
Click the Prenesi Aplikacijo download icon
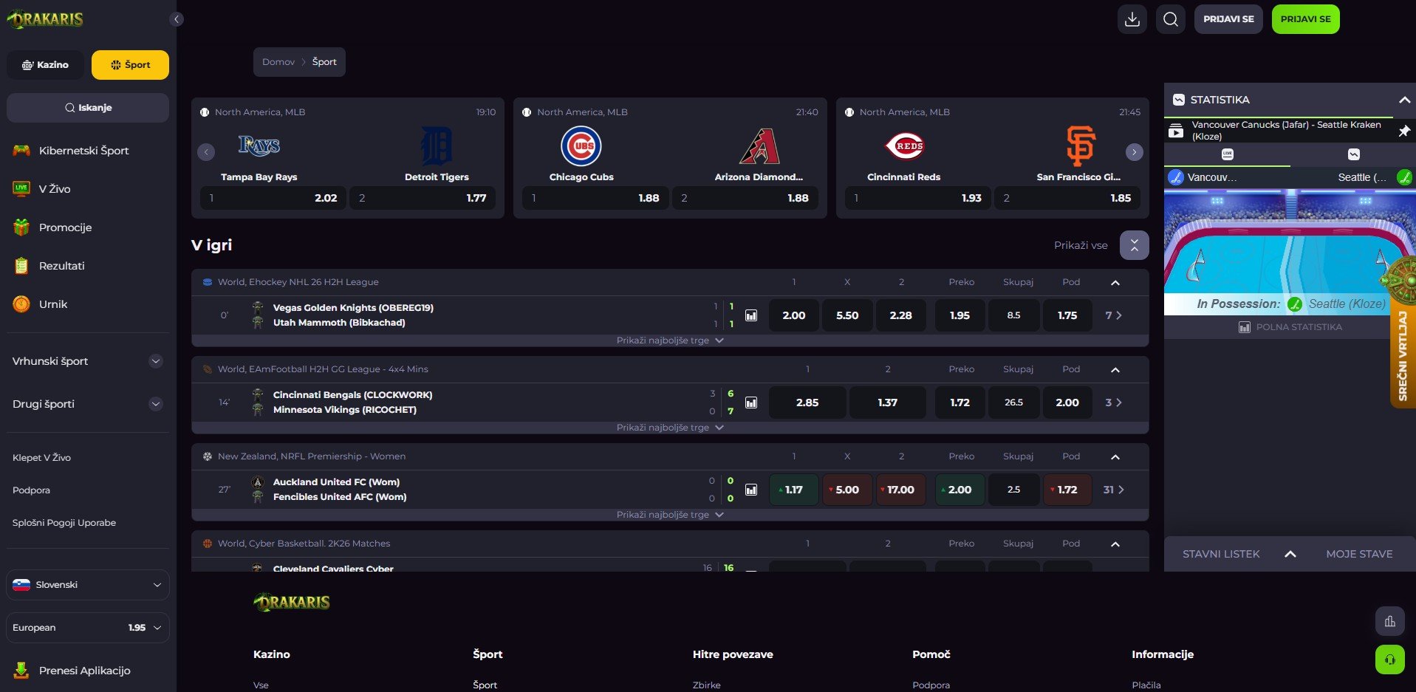click(x=21, y=671)
